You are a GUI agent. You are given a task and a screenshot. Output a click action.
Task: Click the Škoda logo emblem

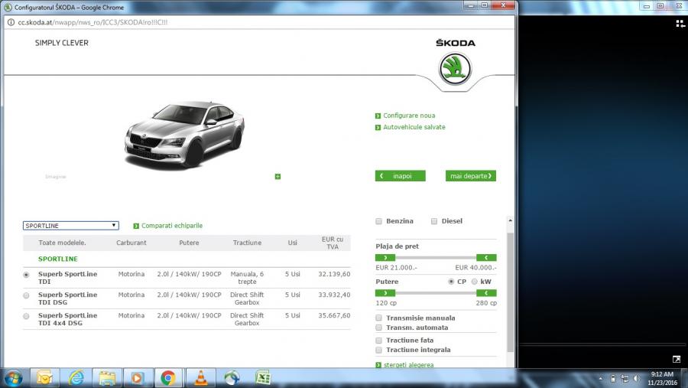pos(455,68)
